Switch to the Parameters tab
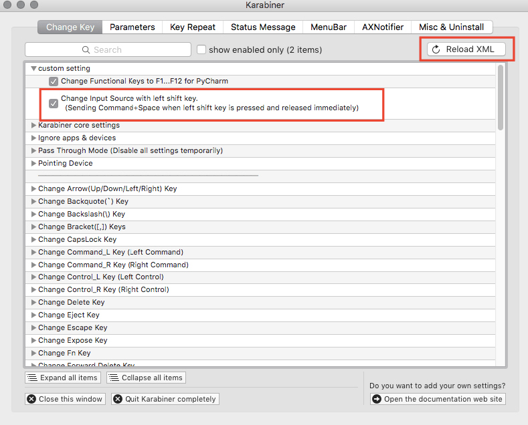Viewport: 528px width, 425px height. [x=133, y=27]
